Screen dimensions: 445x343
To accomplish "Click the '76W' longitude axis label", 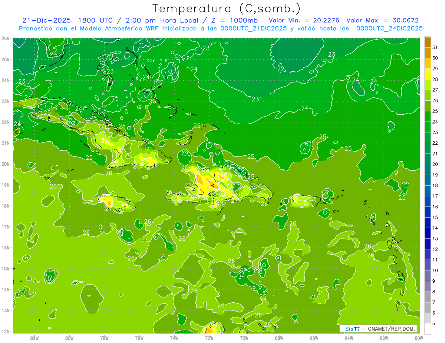I will (139, 338).
